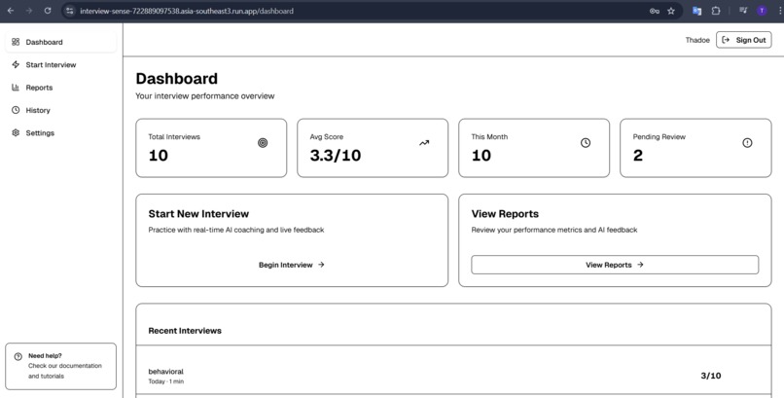Image resolution: width=784 pixels, height=398 pixels.
Task: Open Reports in the sidebar
Action: click(x=60, y=88)
